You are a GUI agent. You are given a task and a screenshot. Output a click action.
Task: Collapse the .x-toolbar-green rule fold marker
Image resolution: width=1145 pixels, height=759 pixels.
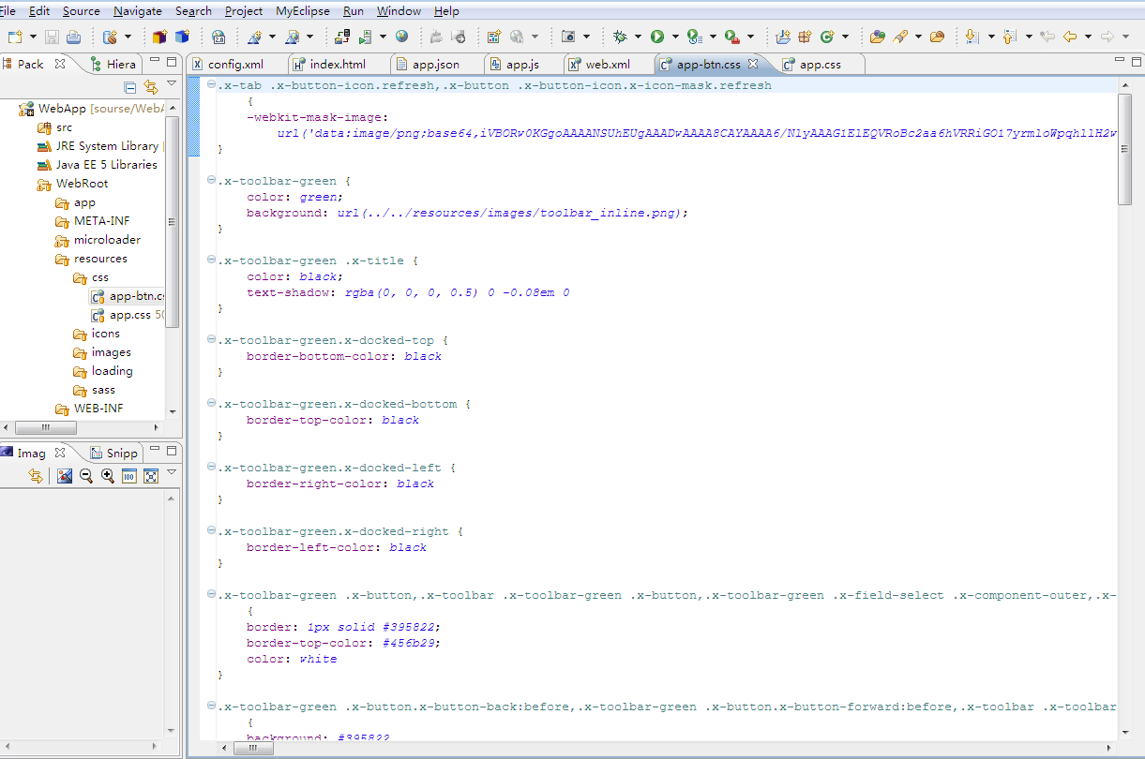tap(211, 181)
